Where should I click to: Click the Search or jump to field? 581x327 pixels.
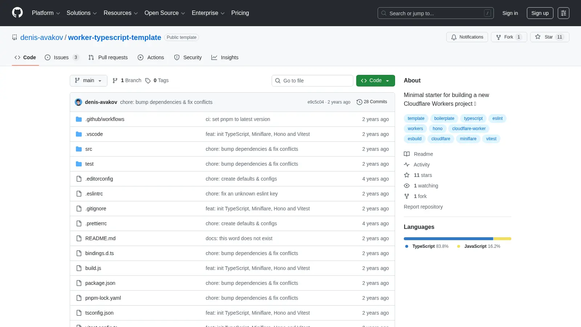click(x=436, y=13)
